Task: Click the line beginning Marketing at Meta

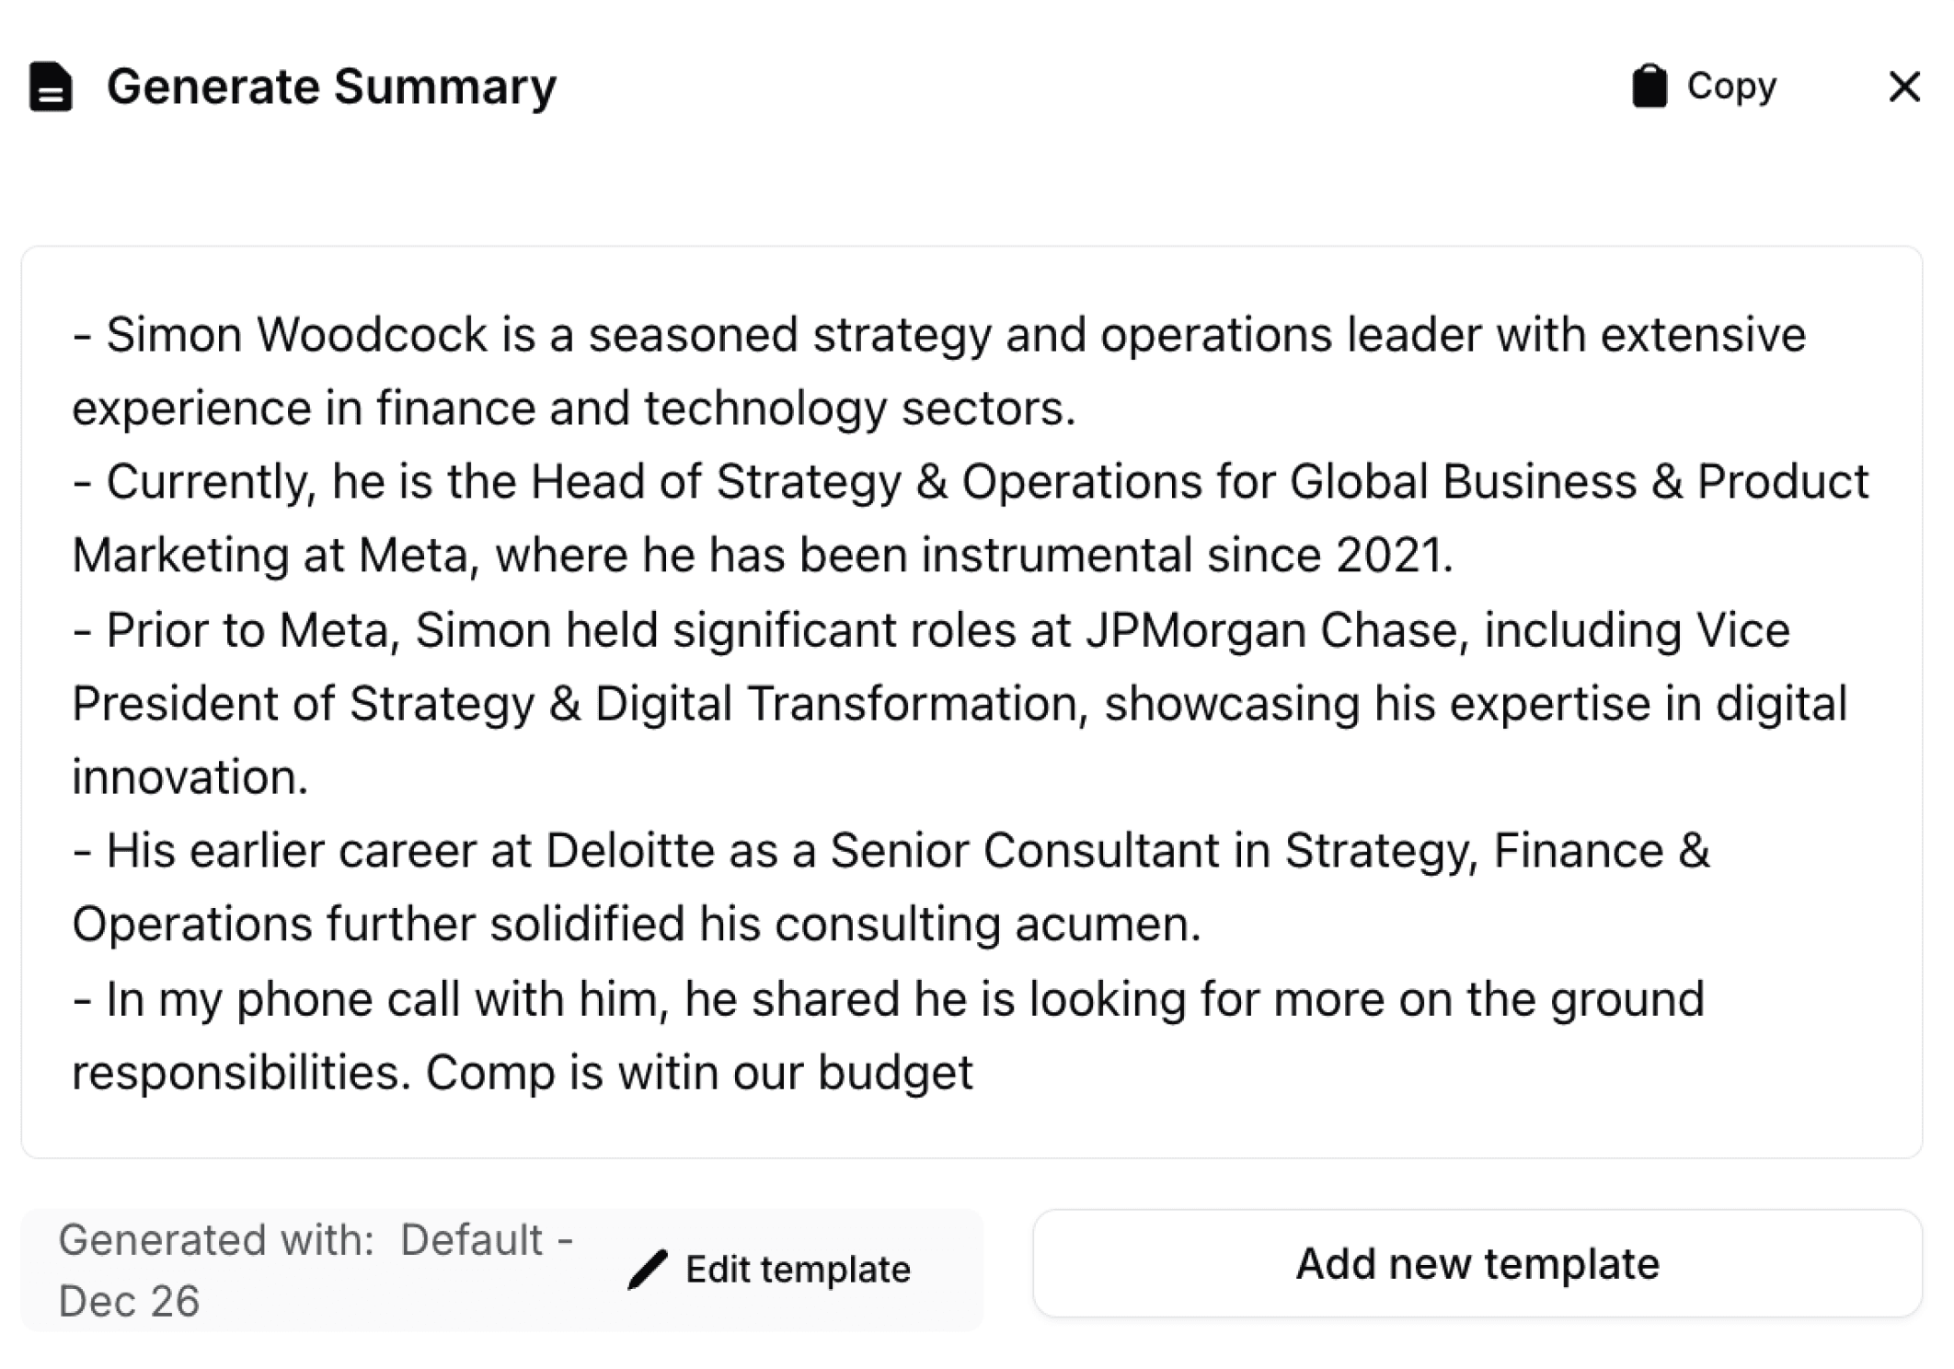Action: [x=763, y=555]
